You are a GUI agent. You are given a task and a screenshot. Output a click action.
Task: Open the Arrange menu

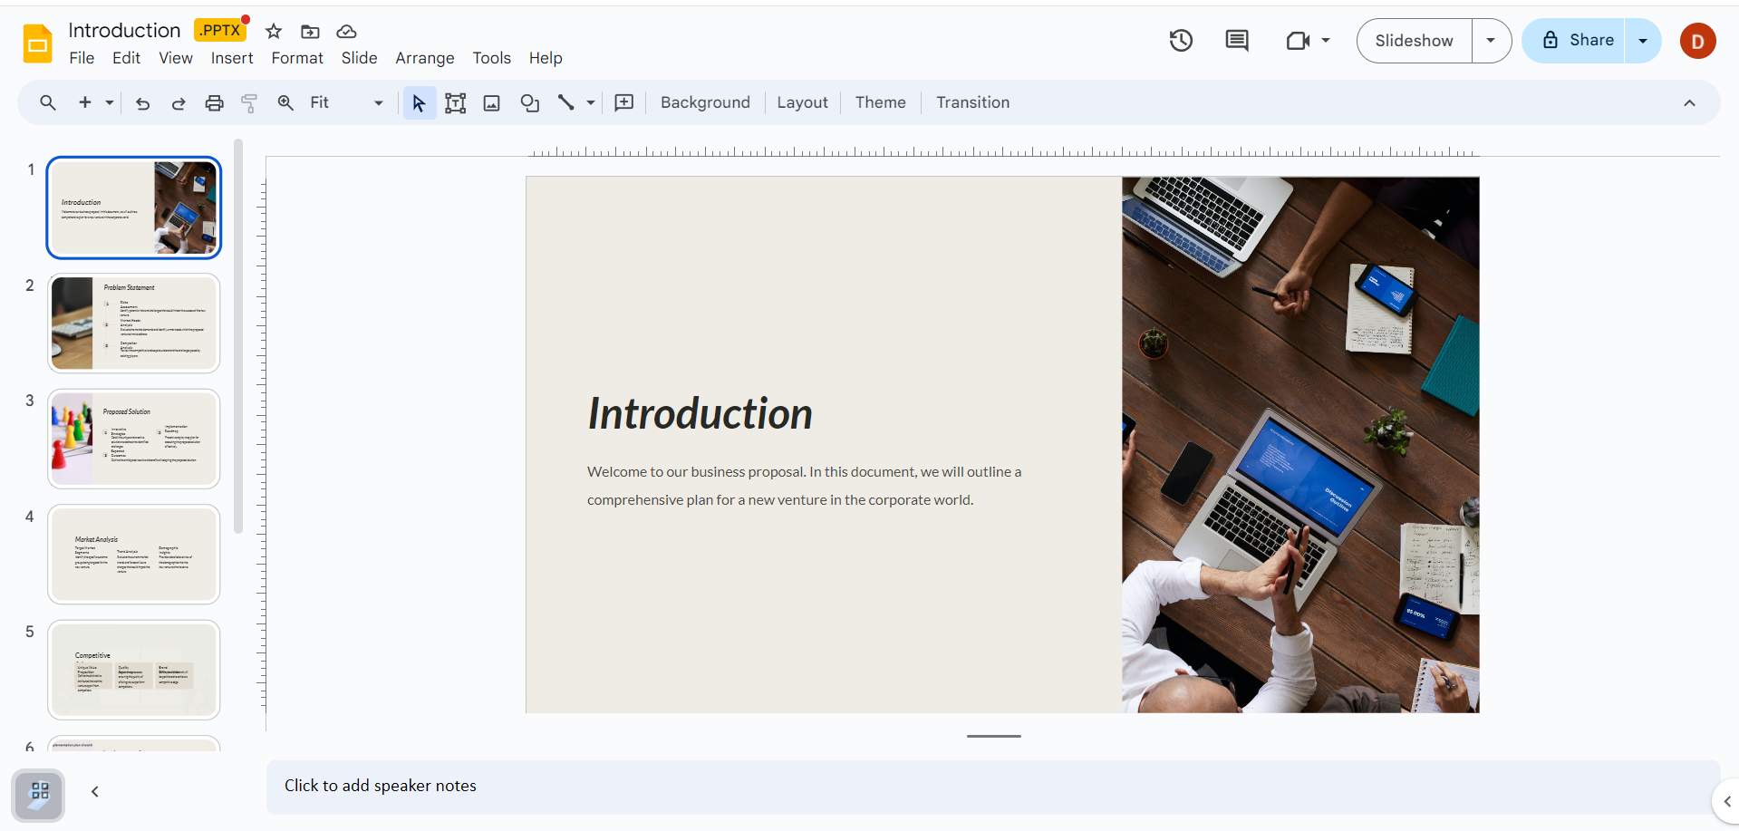coord(425,58)
